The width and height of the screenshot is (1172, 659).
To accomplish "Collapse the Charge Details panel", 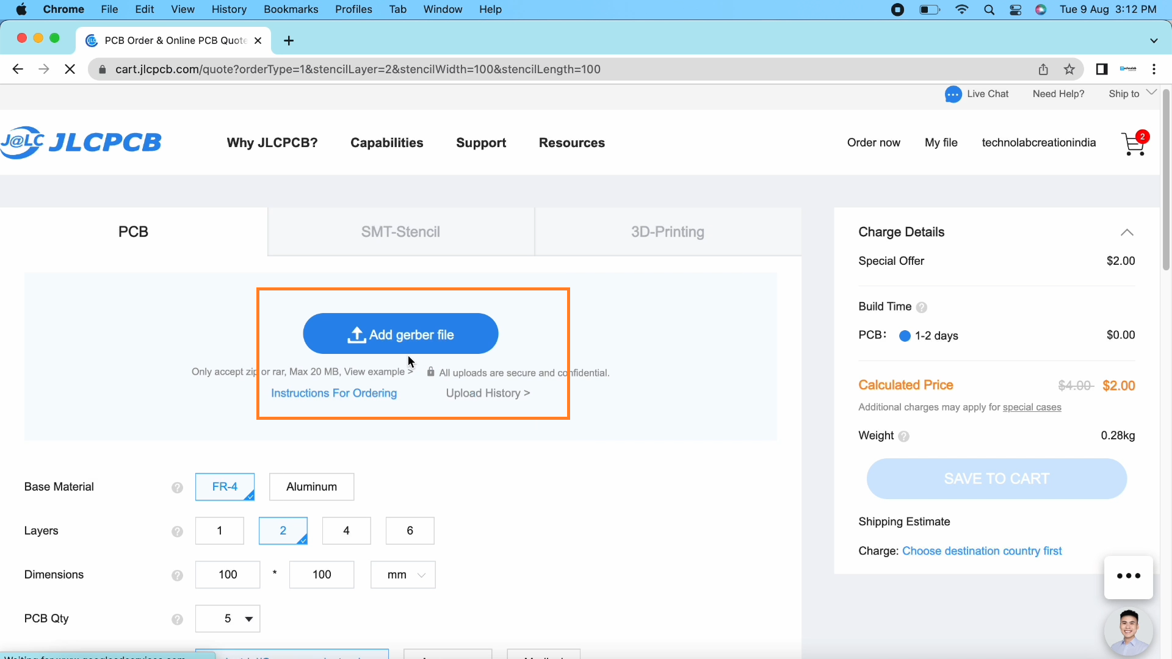I will (x=1127, y=232).
